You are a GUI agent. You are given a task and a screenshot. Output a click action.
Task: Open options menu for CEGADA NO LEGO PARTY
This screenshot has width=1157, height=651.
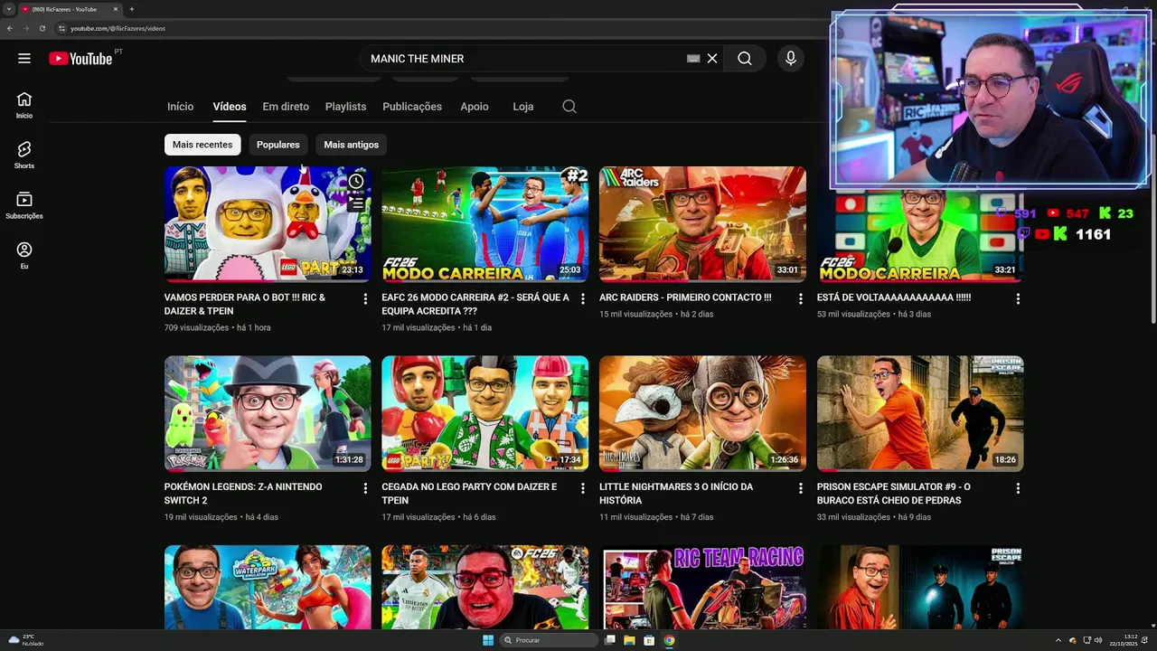(x=582, y=488)
